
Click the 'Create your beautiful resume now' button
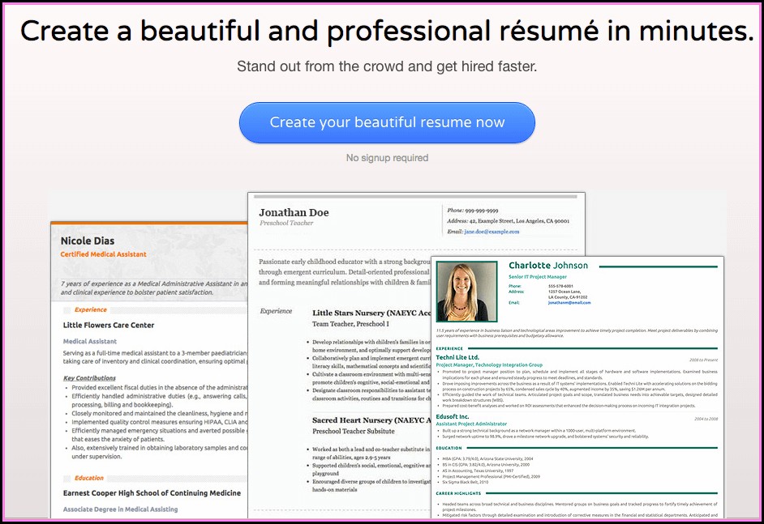point(387,122)
